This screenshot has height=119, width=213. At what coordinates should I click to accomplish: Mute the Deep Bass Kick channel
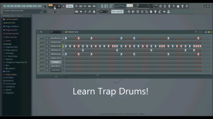(x=38, y=38)
